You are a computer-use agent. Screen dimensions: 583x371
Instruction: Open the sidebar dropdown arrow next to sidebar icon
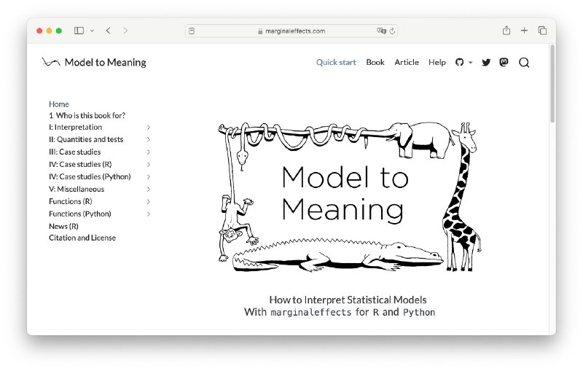tap(93, 31)
